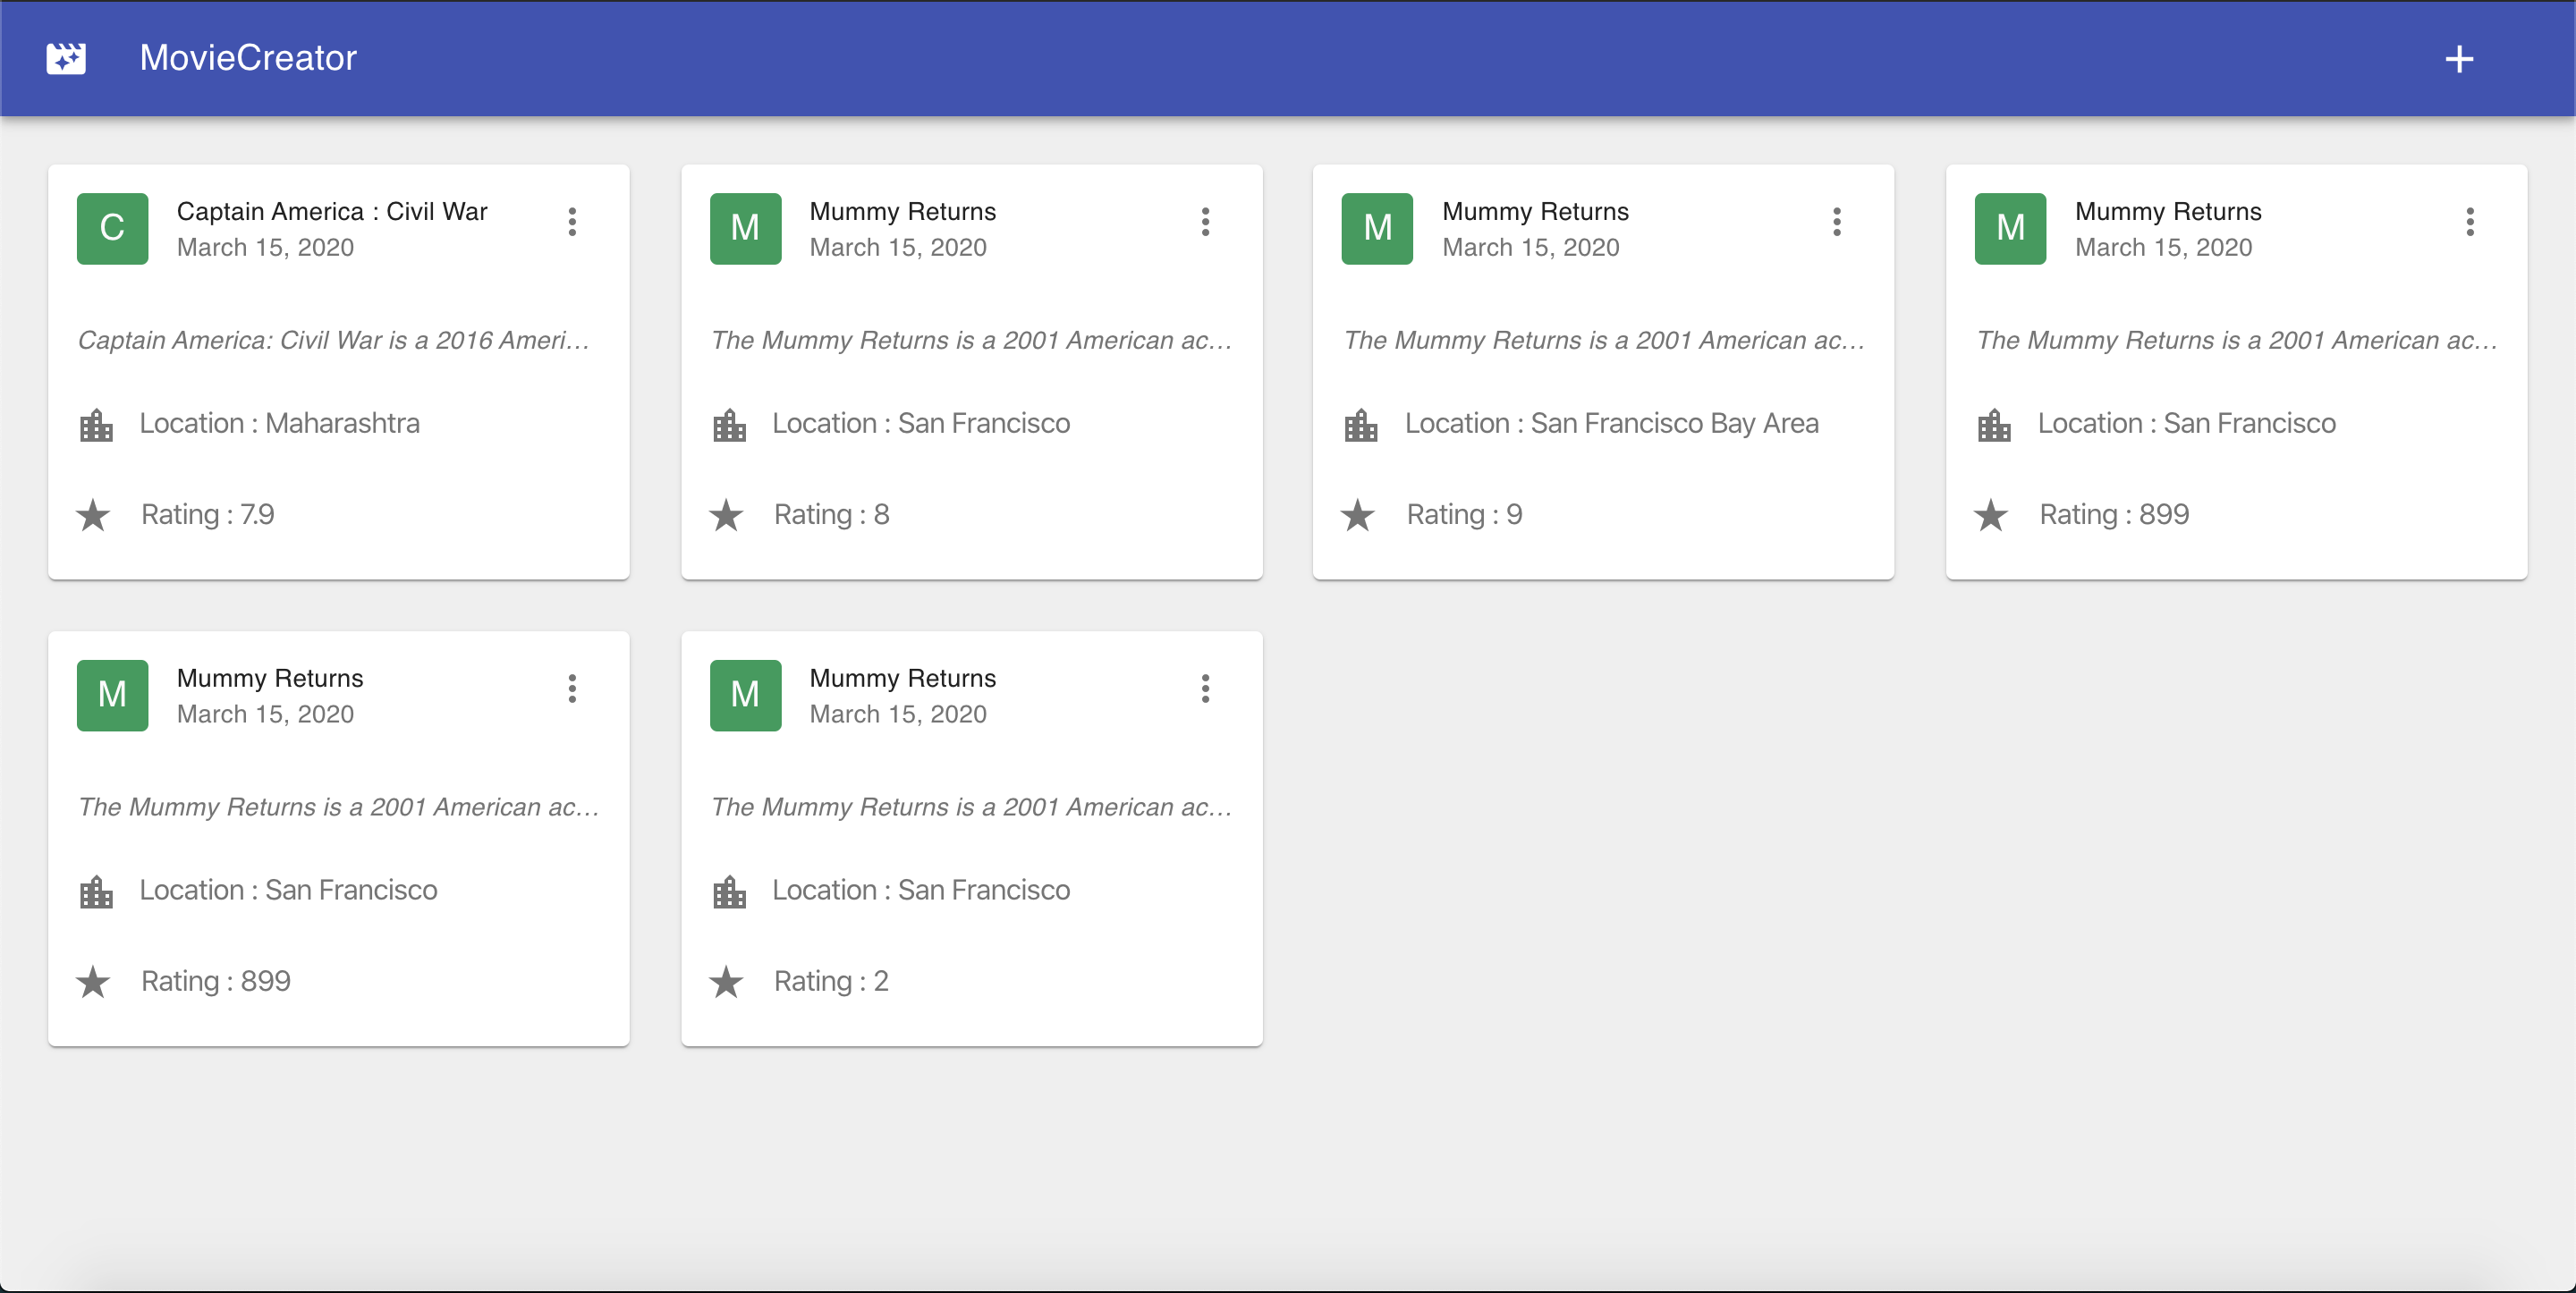Click Location : San Francisco Bay Area text
The width and height of the screenshot is (2576, 1293).
click(x=1611, y=423)
